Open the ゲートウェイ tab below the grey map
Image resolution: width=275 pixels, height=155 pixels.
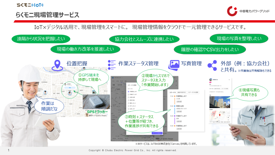click(120, 139)
